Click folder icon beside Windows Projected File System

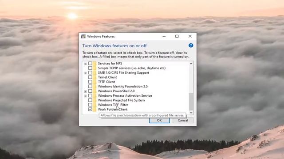click(95, 100)
